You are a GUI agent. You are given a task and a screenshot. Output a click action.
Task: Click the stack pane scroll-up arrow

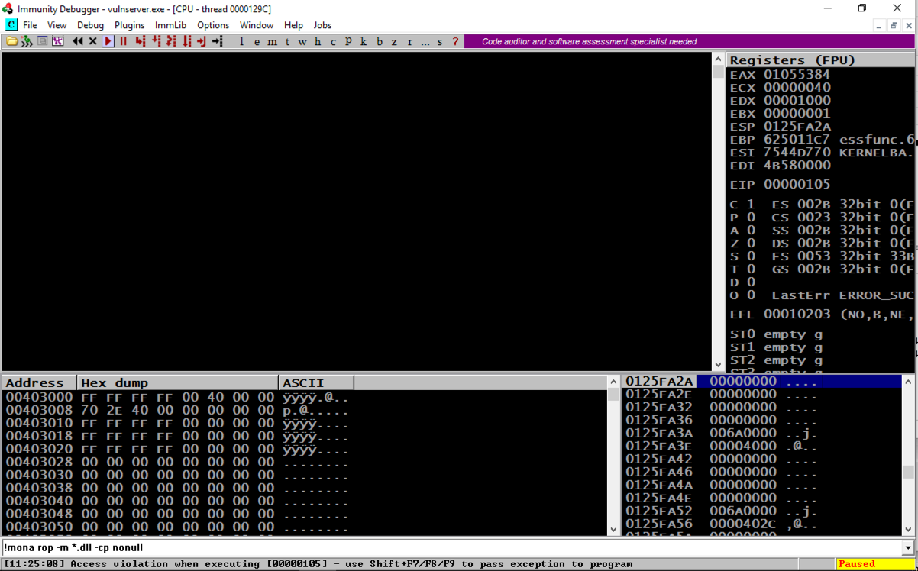point(909,381)
